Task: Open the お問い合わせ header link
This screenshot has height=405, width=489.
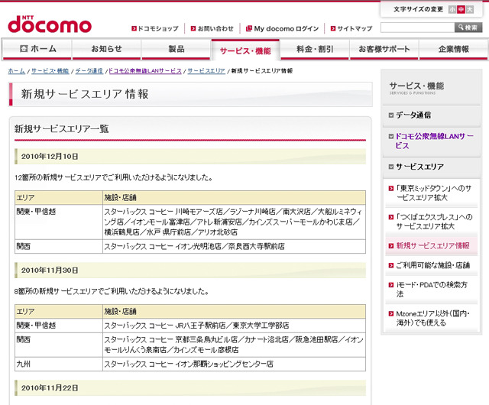Action: (215, 28)
